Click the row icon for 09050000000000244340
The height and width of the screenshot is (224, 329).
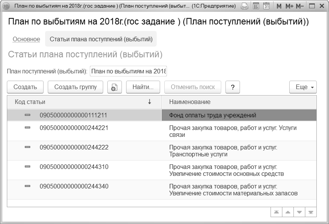pos(28,186)
